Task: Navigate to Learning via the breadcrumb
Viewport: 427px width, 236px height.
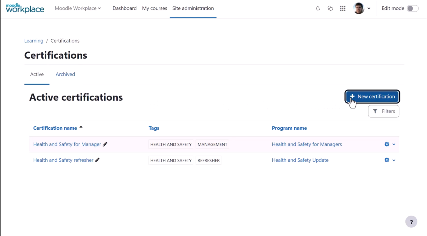Action: [34, 41]
